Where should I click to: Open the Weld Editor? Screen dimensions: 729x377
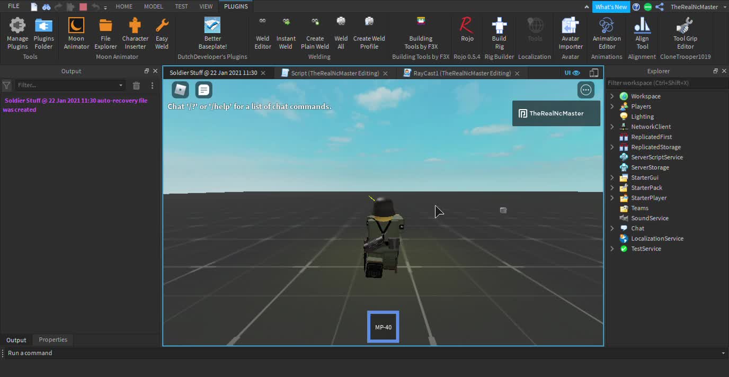click(262, 34)
